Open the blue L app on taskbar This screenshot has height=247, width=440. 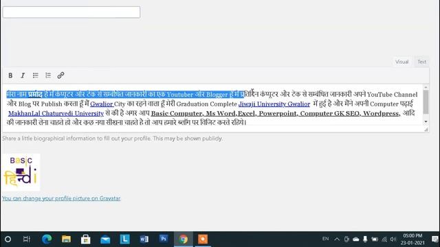point(124,239)
